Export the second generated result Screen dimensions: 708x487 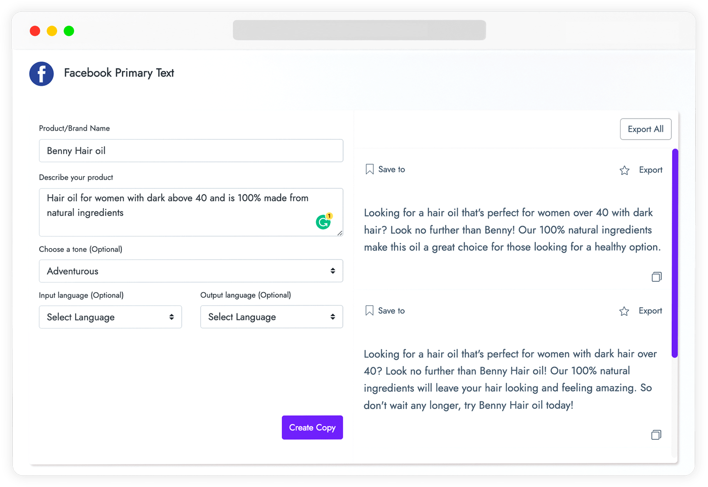(x=650, y=311)
